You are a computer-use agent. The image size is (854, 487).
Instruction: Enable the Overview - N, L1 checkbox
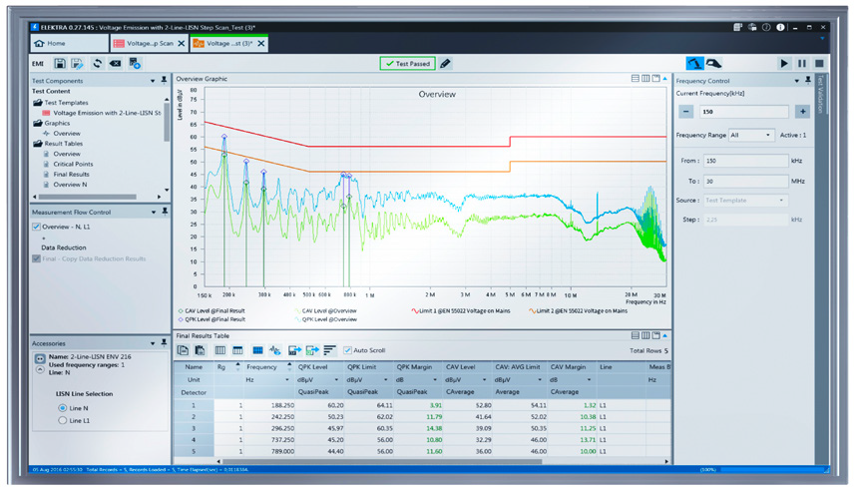click(37, 227)
